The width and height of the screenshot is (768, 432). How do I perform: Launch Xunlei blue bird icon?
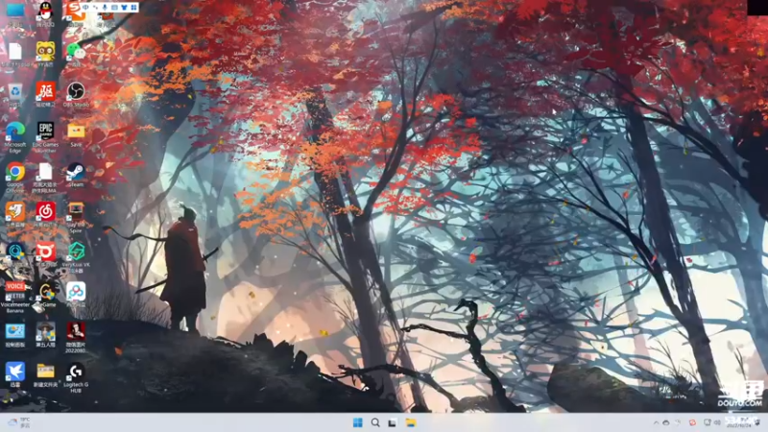tap(15, 373)
